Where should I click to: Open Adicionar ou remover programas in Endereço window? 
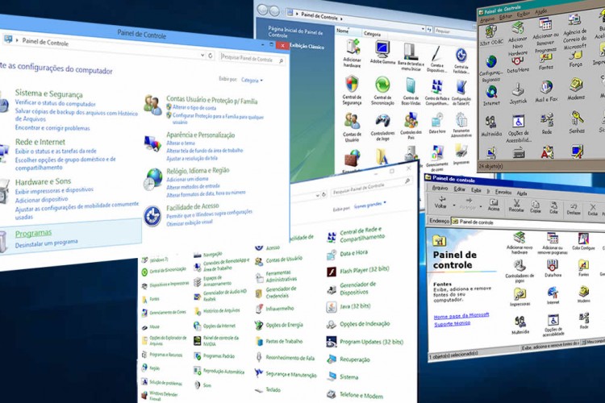point(552,243)
